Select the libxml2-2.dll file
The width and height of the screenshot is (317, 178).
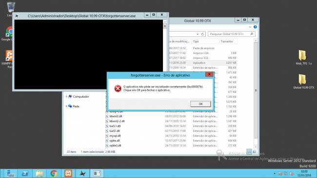coord(117,121)
